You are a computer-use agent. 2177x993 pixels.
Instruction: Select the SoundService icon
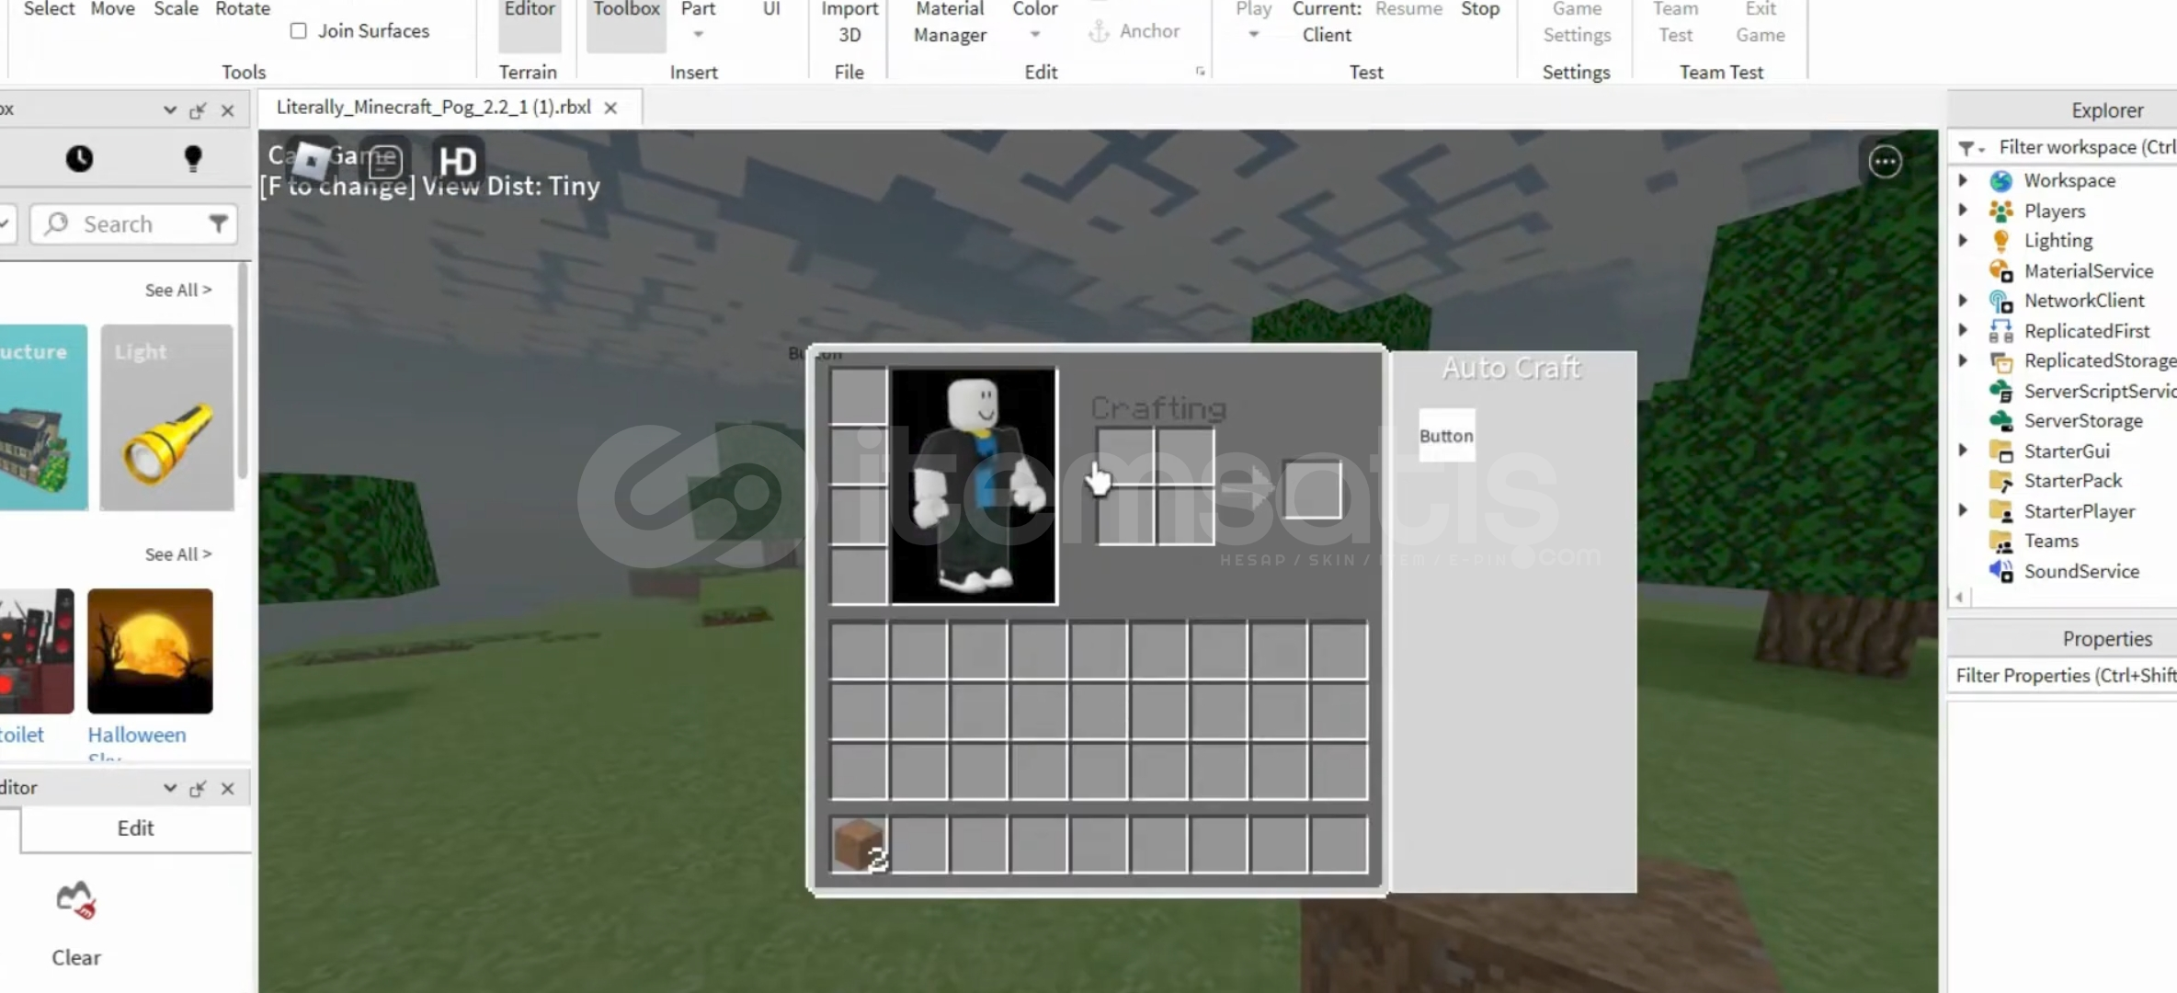coord(2000,571)
